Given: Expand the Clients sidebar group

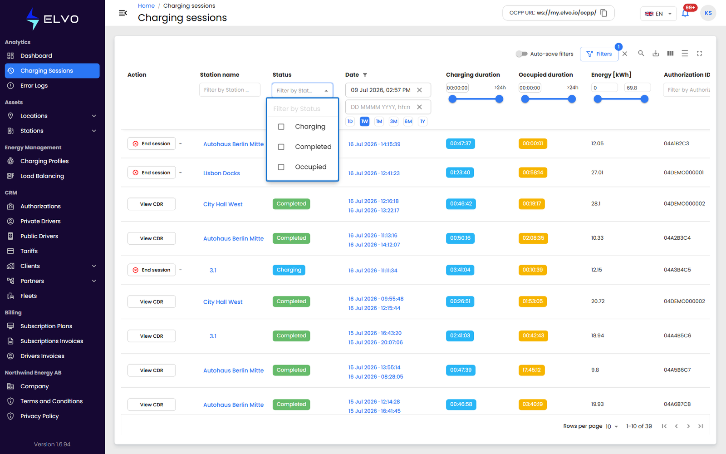Looking at the screenshot, I should pos(52,266).
